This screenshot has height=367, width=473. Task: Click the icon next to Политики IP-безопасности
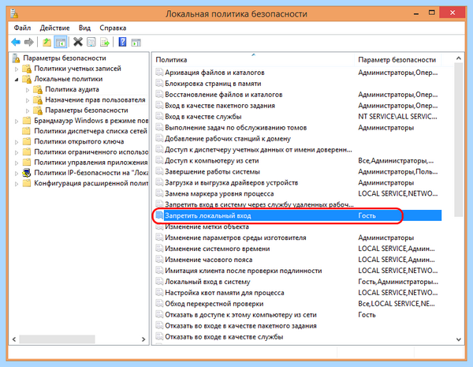27,173
